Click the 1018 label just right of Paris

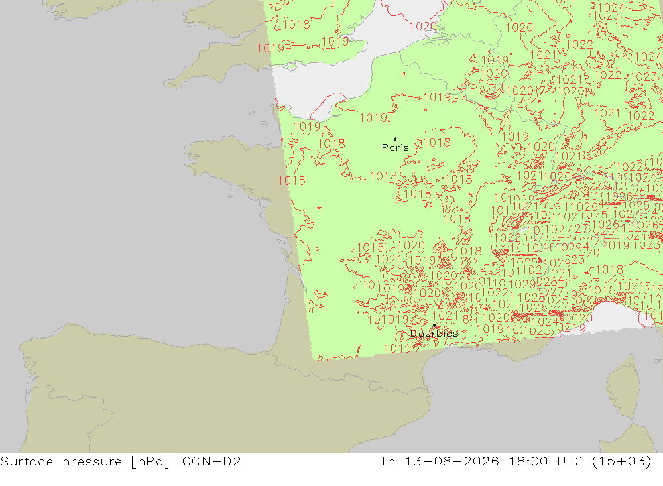coord(437,142)
